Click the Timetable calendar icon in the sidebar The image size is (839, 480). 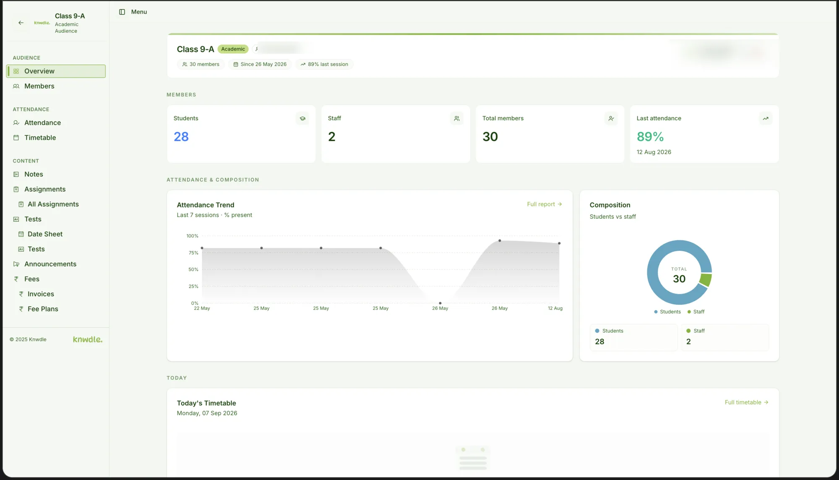16,138
